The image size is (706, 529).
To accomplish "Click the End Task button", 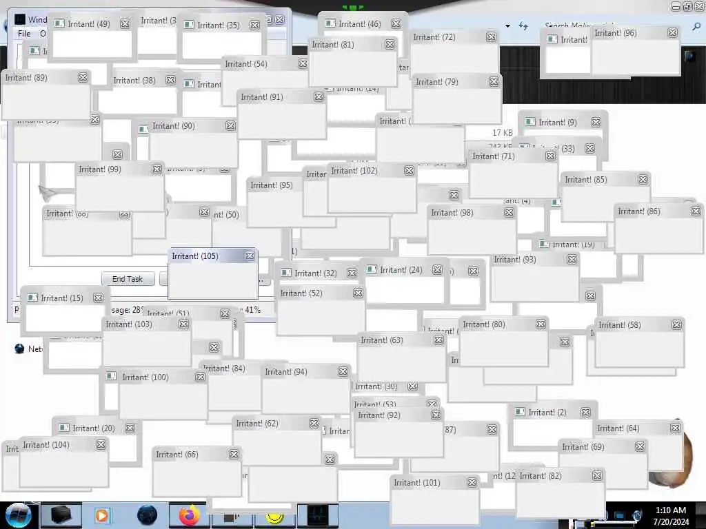I will 128,279.
